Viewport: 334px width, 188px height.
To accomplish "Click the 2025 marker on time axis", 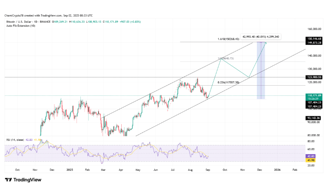I will pyautogui.click(x=70, y=170).
